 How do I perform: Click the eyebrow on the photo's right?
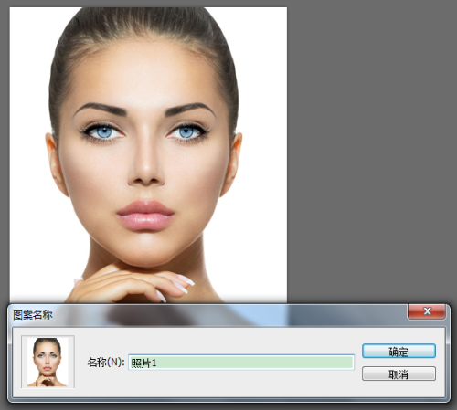click(189, 109)
